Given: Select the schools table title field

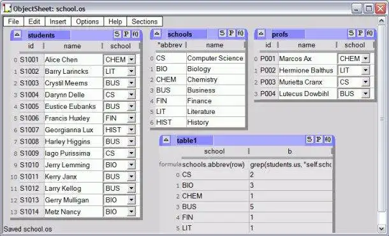Looking at the screenshot, I should pos(187,34).
